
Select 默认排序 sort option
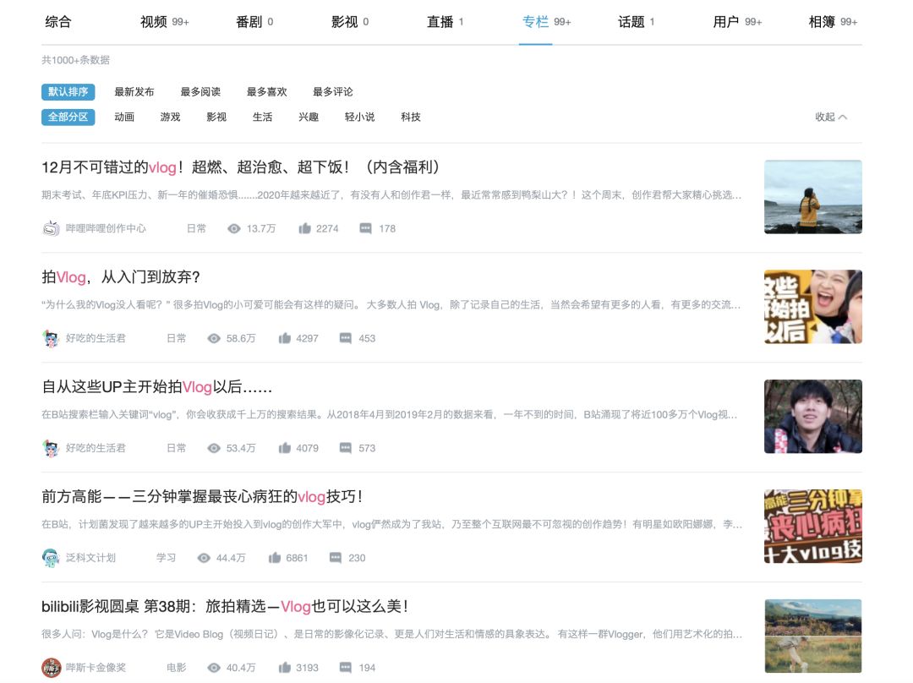pyautogui.click(x=68, y=92)
